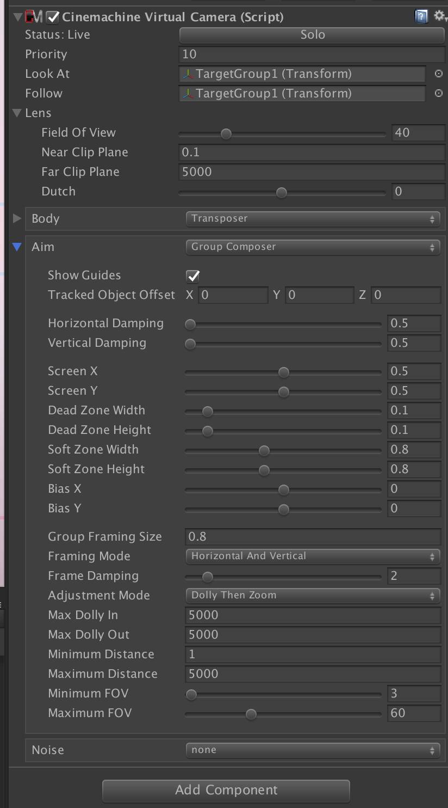Click the Bias Y value field
Viewport: 448px width, 808px height.
point(414,509)
